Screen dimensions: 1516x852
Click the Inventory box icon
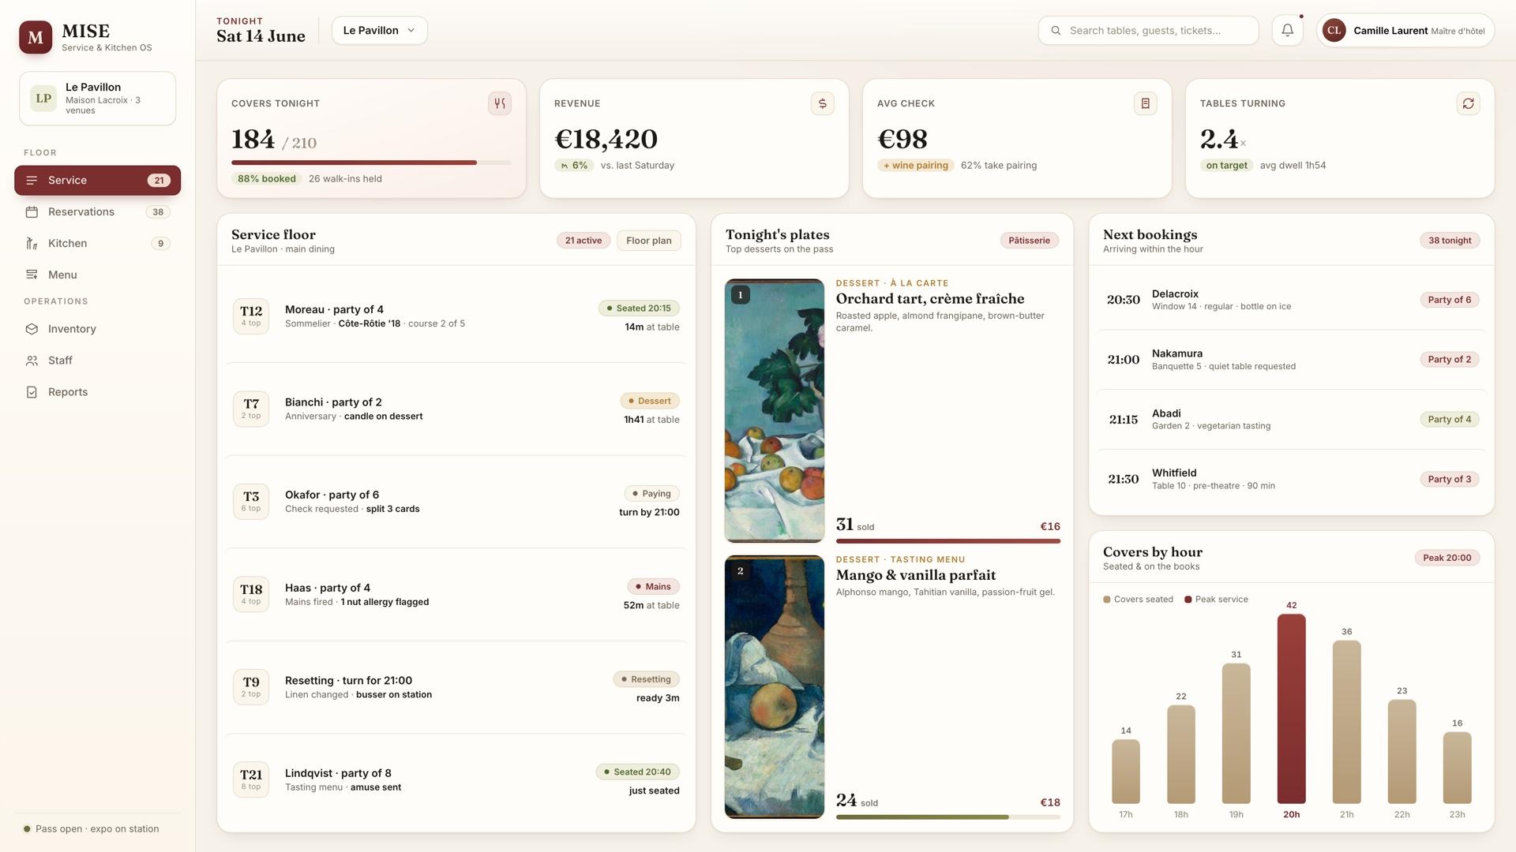click(32, 329)
